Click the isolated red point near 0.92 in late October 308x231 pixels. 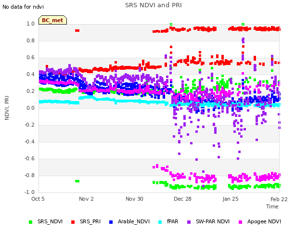(x=77, y=30)
